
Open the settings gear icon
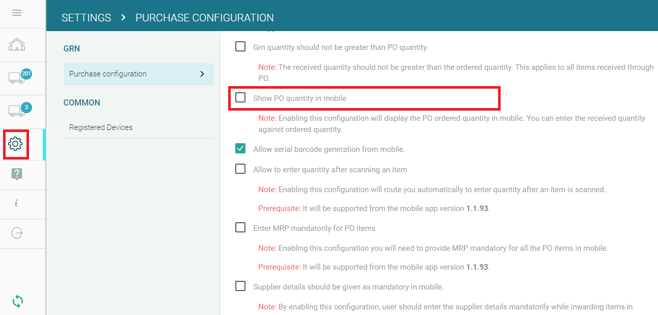click(x=16, y=144)
